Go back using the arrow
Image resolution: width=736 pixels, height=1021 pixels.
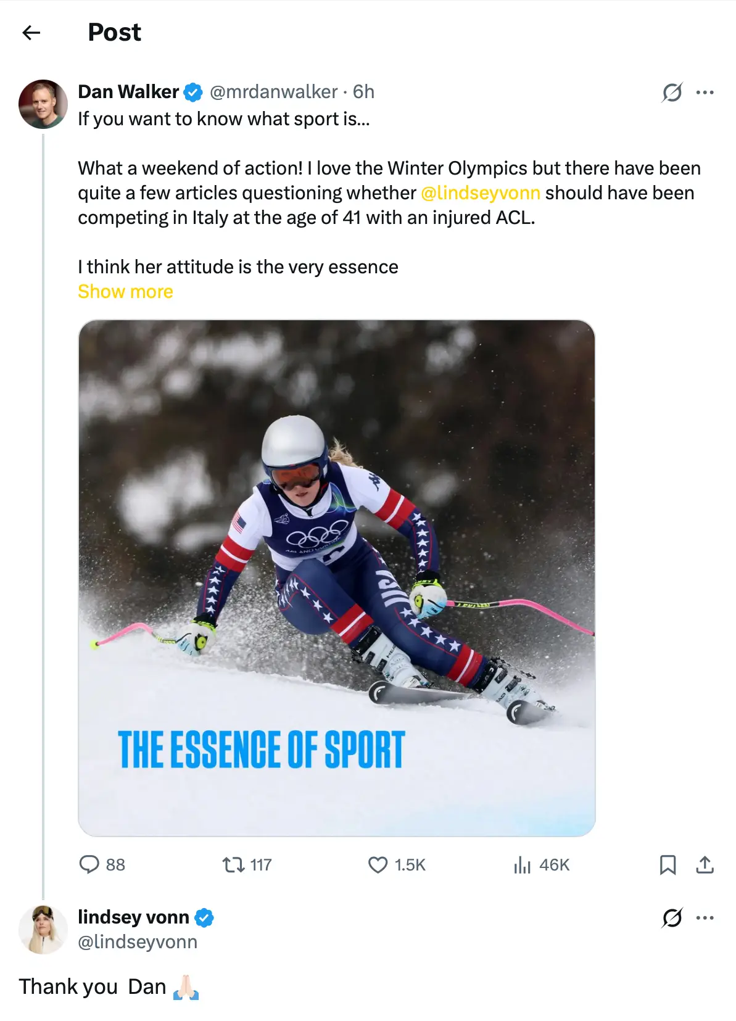[30, 32]
